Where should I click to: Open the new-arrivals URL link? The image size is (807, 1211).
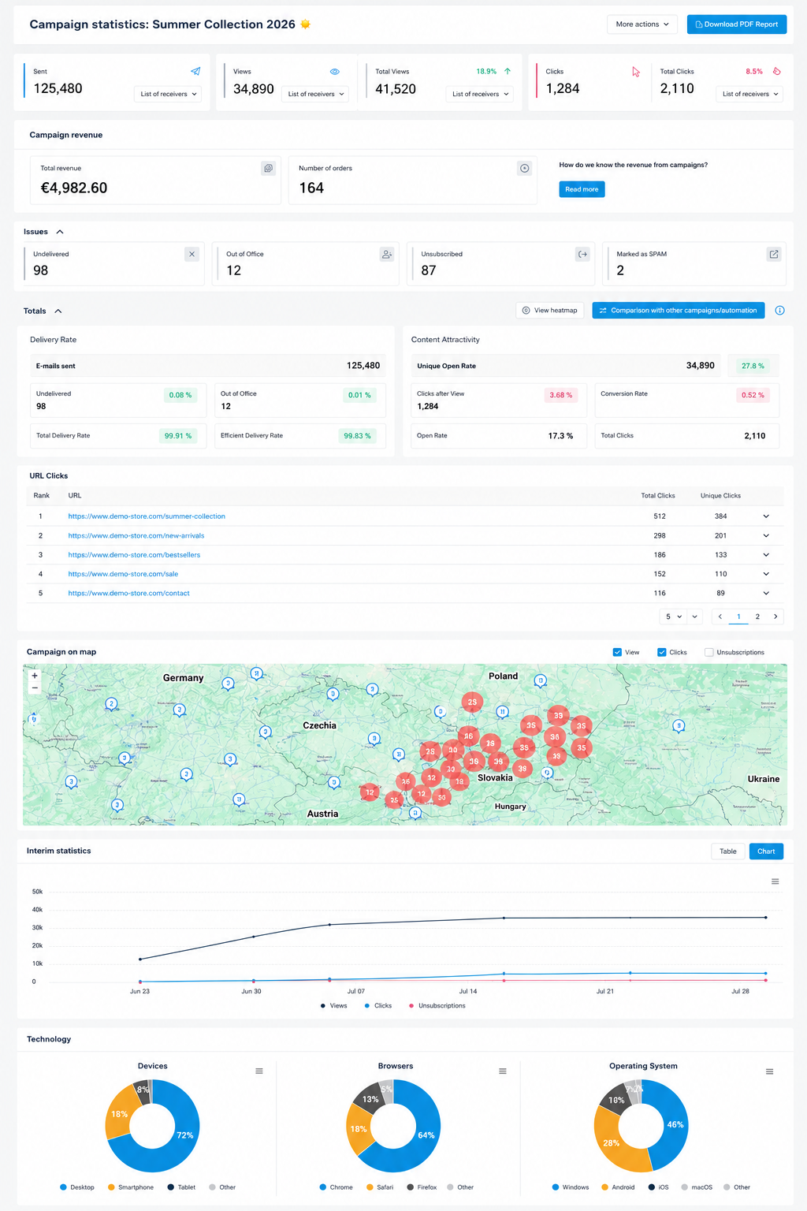click(136, 535)
